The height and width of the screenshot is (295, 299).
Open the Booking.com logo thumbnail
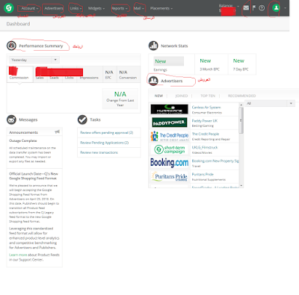pos(169,163)
